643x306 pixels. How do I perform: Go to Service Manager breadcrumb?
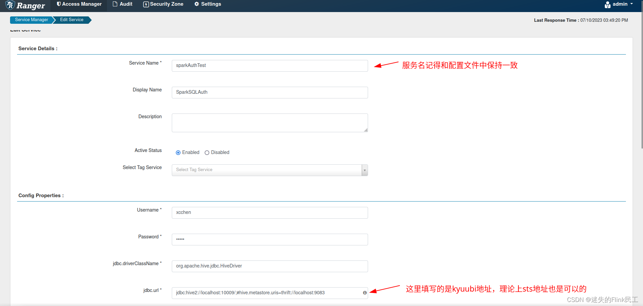pos(31,20)
